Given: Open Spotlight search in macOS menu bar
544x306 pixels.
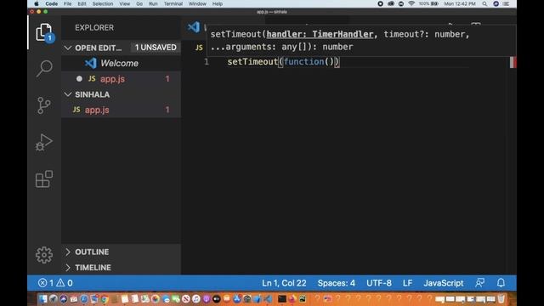Looking at the screenshot, I should pos(484,3).
